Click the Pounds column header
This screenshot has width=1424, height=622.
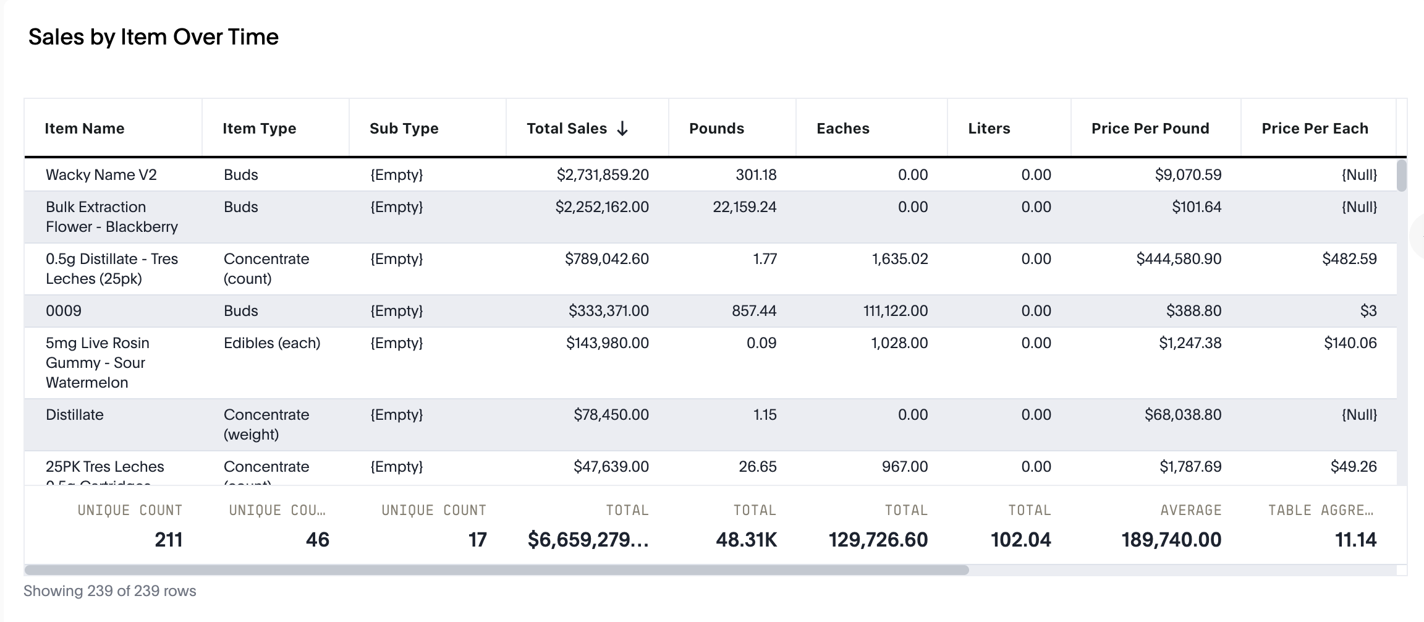716,129
